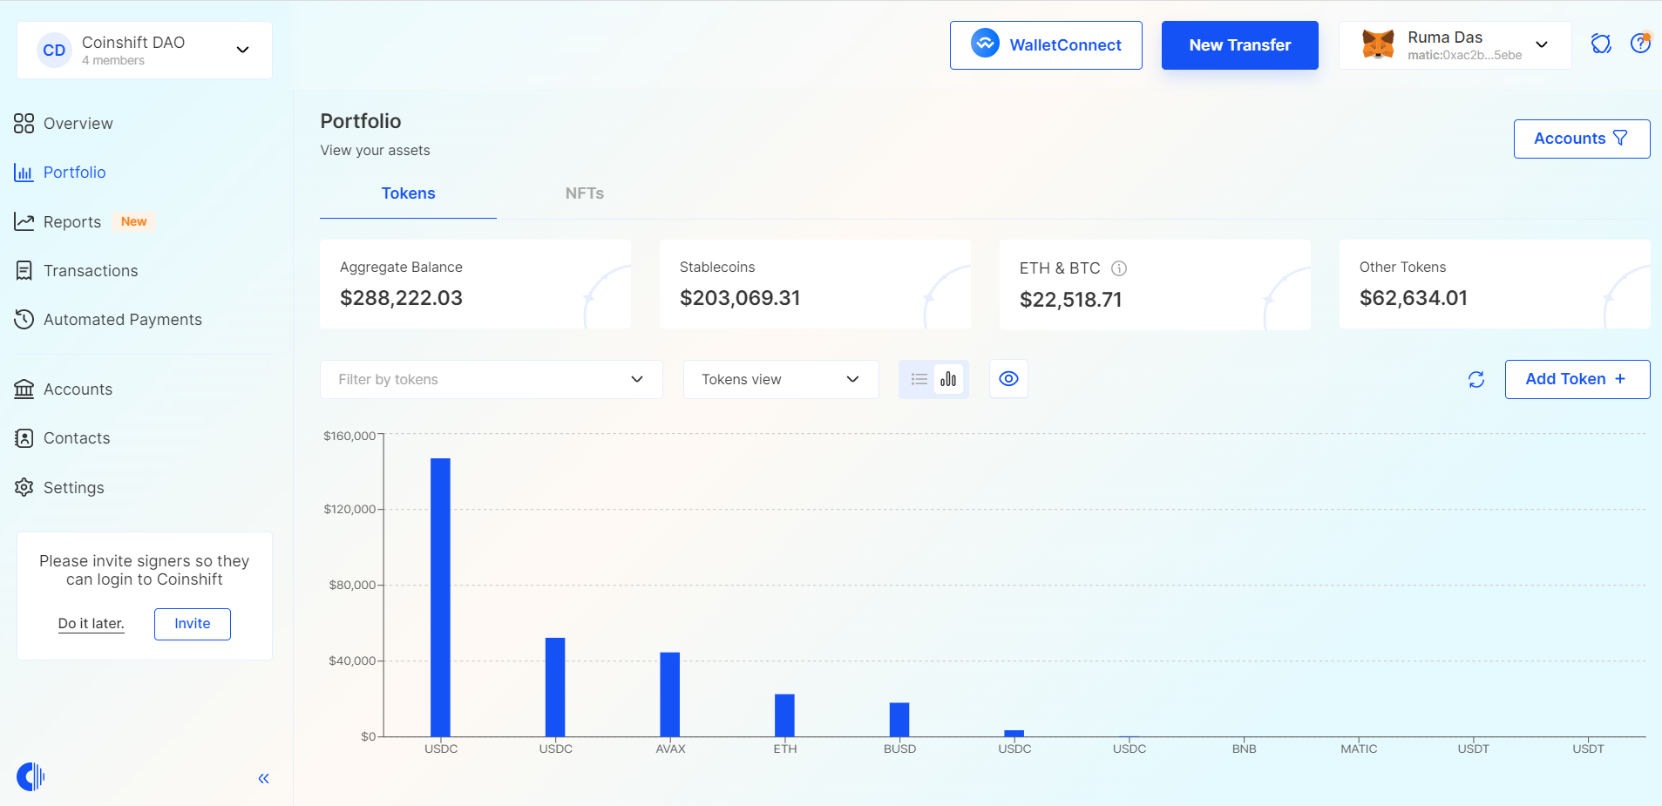Image resolution: width=1662 pixels, height=806 pixels.
Task: Collapse the sidebar with double chevron
Action: coord(263,778)
